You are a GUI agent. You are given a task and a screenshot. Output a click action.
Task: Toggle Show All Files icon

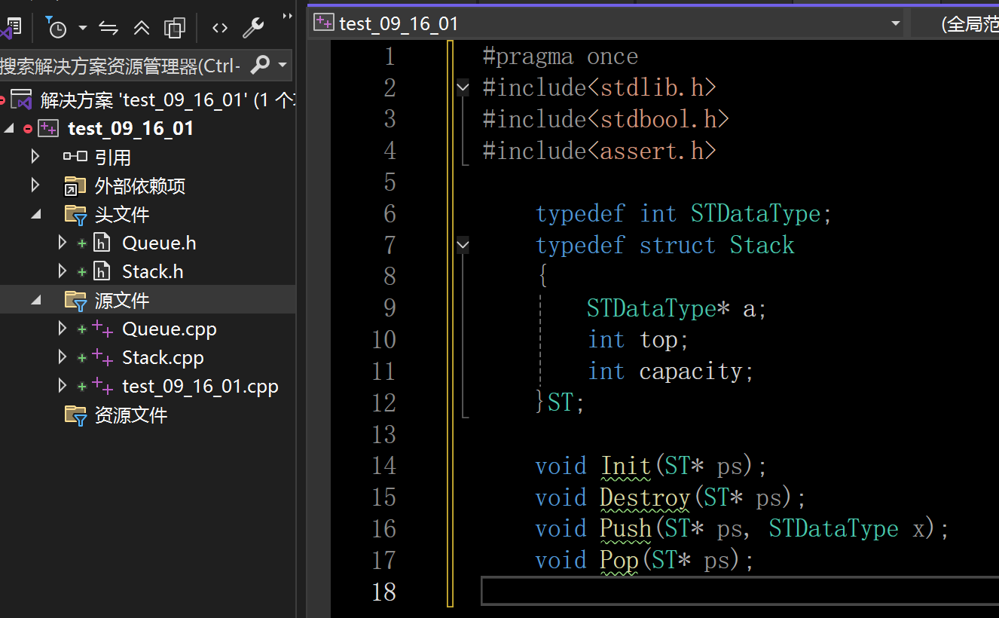[x=175, y=28]
